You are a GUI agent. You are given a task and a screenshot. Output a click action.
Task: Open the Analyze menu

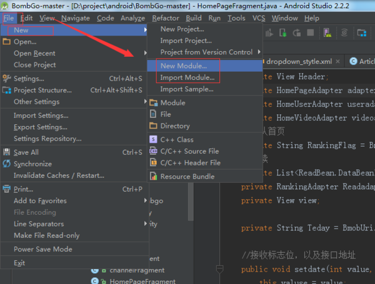pyautogui.click(x=132, y=18)
